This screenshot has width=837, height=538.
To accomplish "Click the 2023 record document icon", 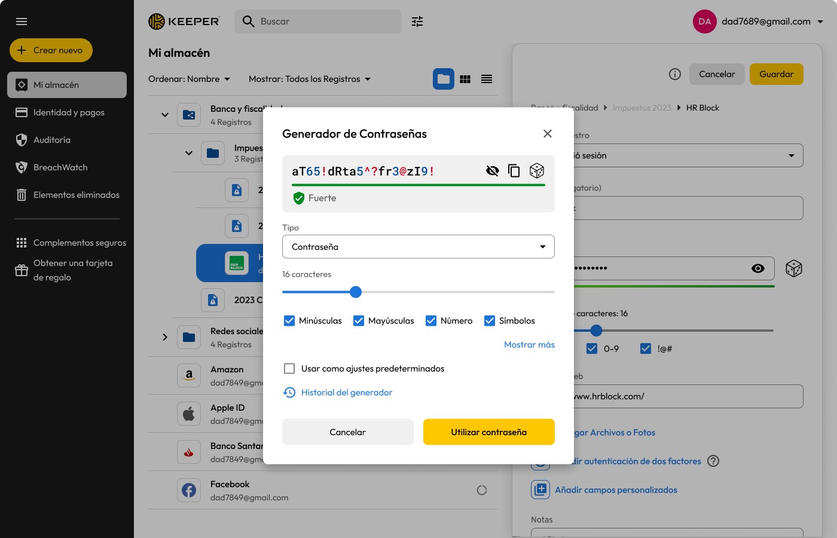I will click(x=213, y=300).
